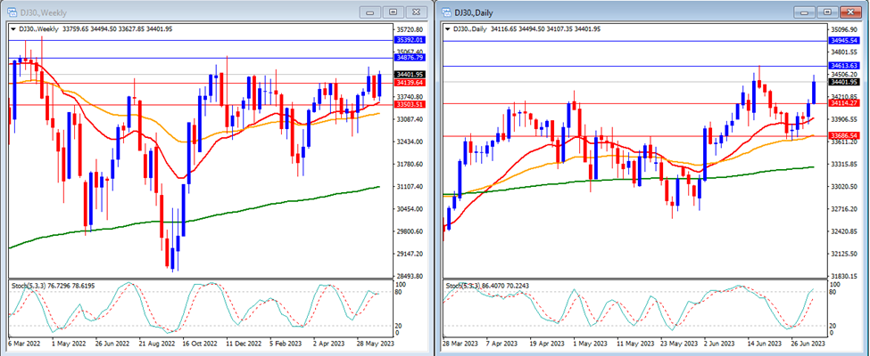Image resolution: width=870 pixels, height=356 pixels.
Task: Click the '26 Jun 2022' date on Weekly axis
Action: (112, 344)
